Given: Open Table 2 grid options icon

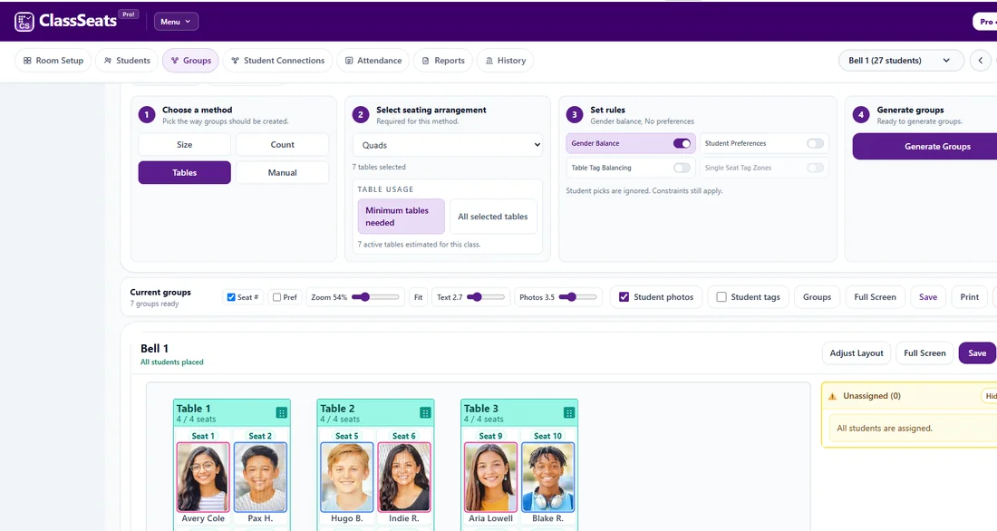Looking at the screenshot, I should 425,412.
